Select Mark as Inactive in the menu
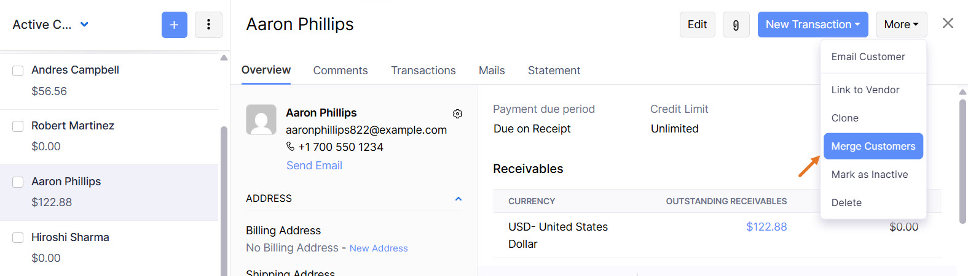The width and height of the screenshot is (968, 276). 869,174
